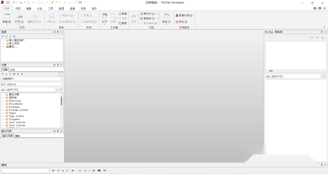Viewport: 328px width, 174px height.
Task: Toggle whole-word option in 查找 bar
Action: coord(99,171)
